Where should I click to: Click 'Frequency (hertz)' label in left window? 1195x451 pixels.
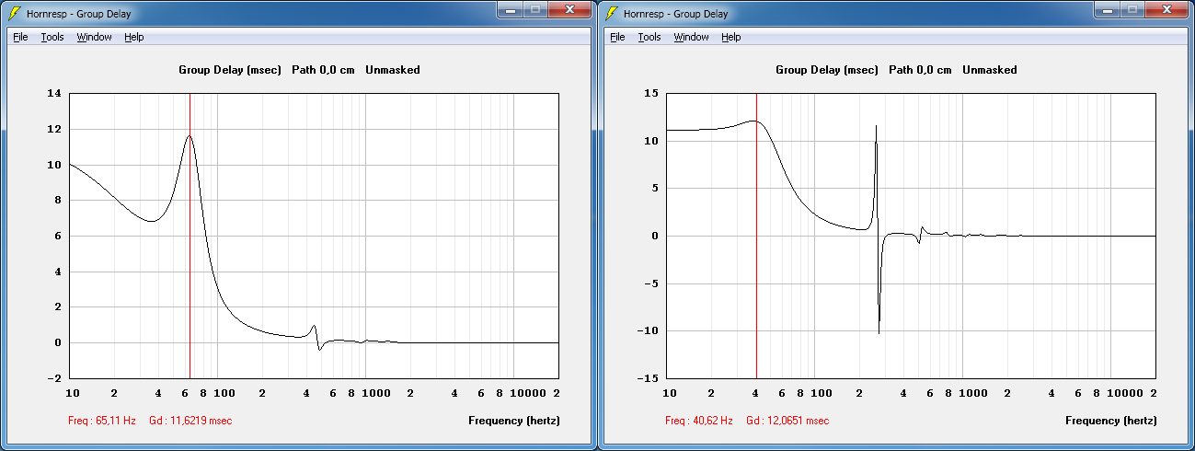513,421
